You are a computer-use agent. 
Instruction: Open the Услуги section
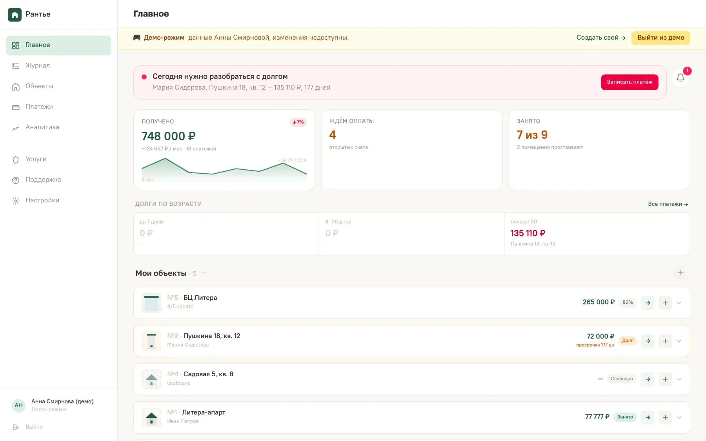pyautogui.click(x=58, y=160)
